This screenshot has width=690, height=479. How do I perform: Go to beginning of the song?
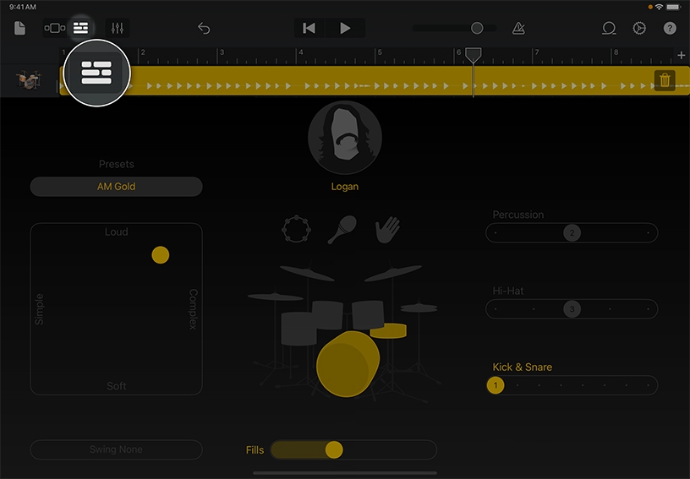pyautogui.click(x=309, y=28)
